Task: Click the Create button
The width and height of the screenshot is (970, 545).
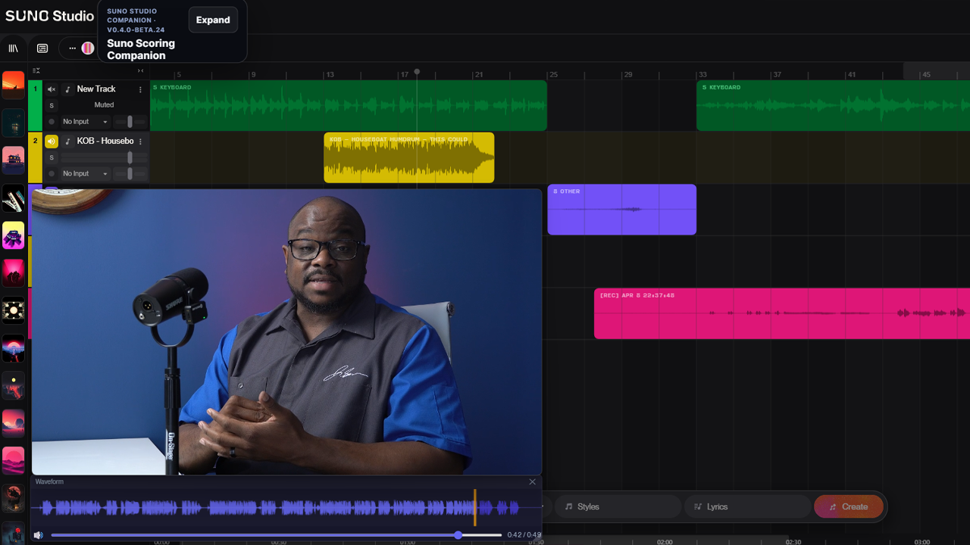Action: (x=849, y=506)
